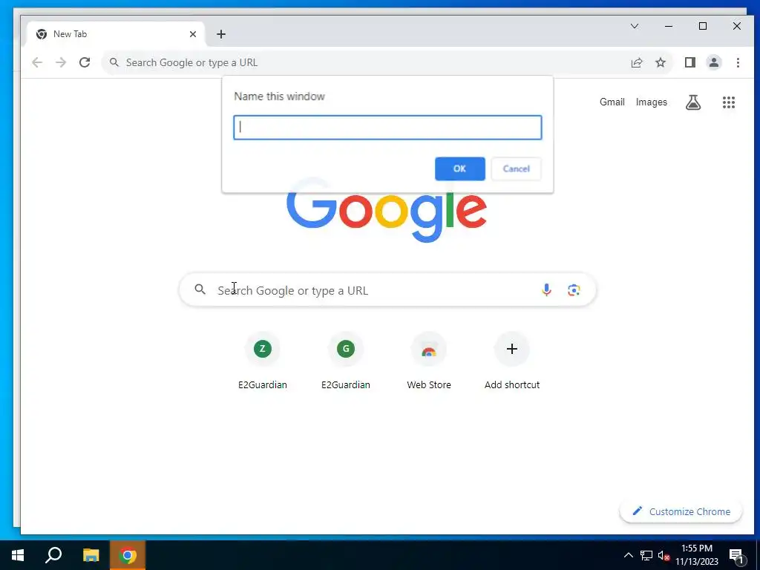Viewport: 760px width, 570px height.
Task: Start voice search with microphone icon
Action: [546, 290]
